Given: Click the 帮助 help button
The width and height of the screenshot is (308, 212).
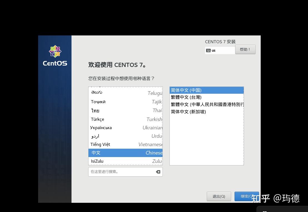Looking at the screenshot, I should 245,49.
